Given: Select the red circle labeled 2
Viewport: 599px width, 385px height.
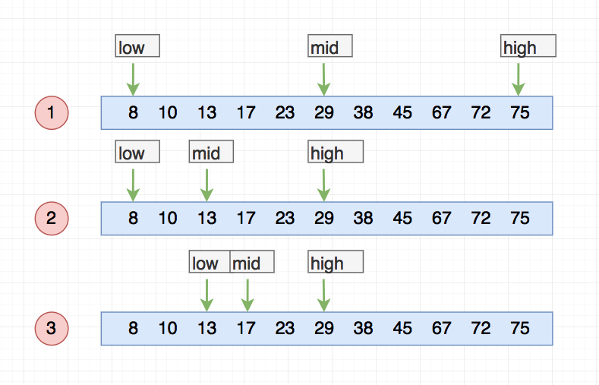Looking at the screenshot, I should 52,219.
